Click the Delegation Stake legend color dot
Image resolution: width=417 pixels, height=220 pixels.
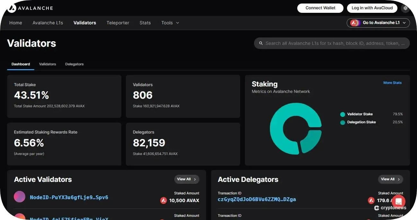[343, 122]
